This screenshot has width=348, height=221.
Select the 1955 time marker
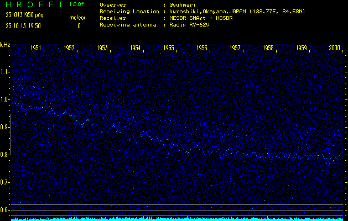tap(169, 49)
